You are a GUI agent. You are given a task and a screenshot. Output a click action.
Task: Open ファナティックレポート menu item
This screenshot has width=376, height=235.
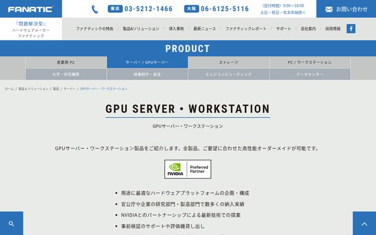click(x=246, y=29)
